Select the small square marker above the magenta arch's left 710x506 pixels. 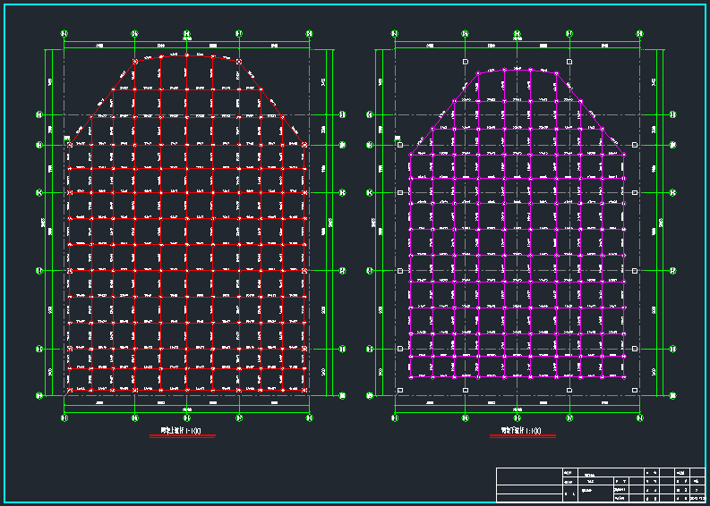point(465,62)
